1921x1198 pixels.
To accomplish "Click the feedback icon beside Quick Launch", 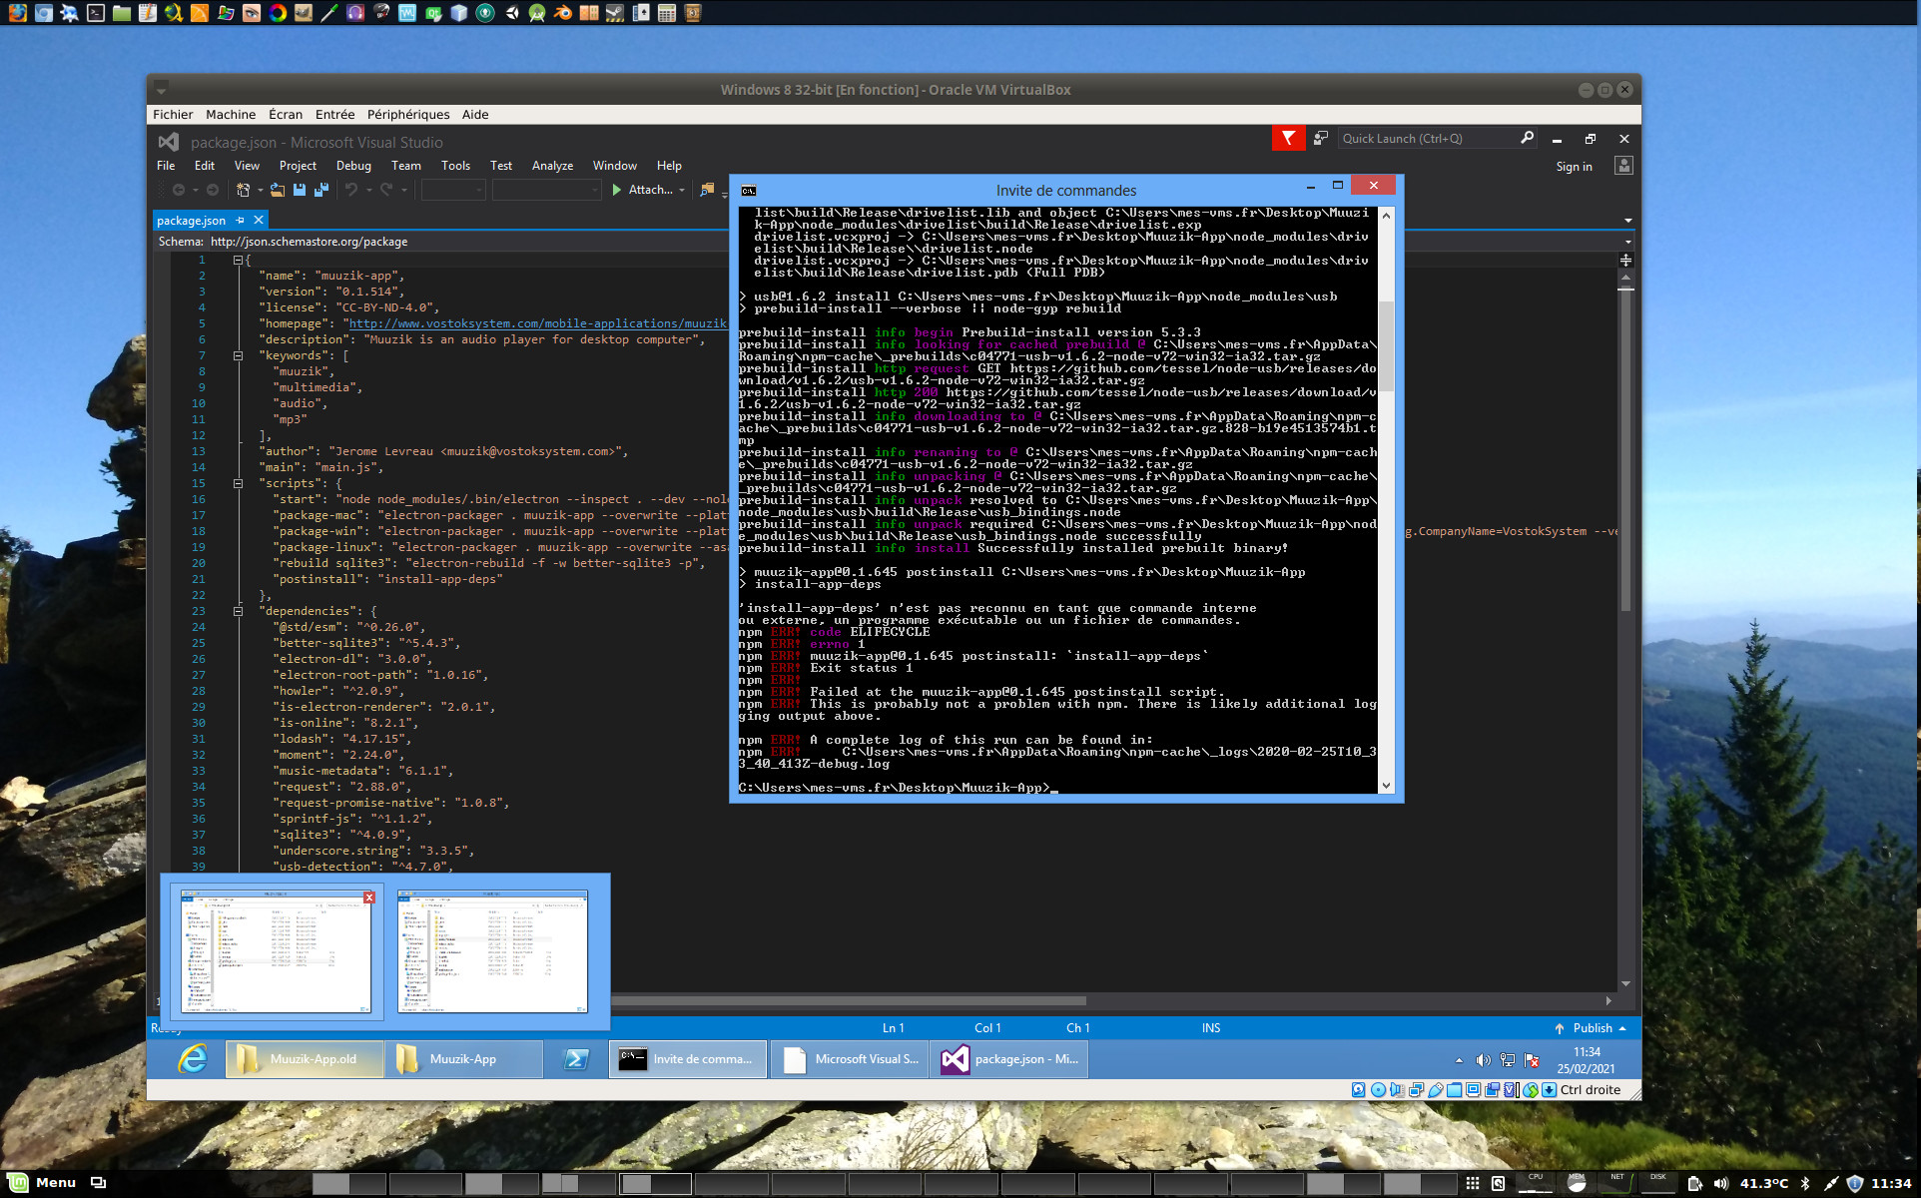I will click(x=1320, y=139).
